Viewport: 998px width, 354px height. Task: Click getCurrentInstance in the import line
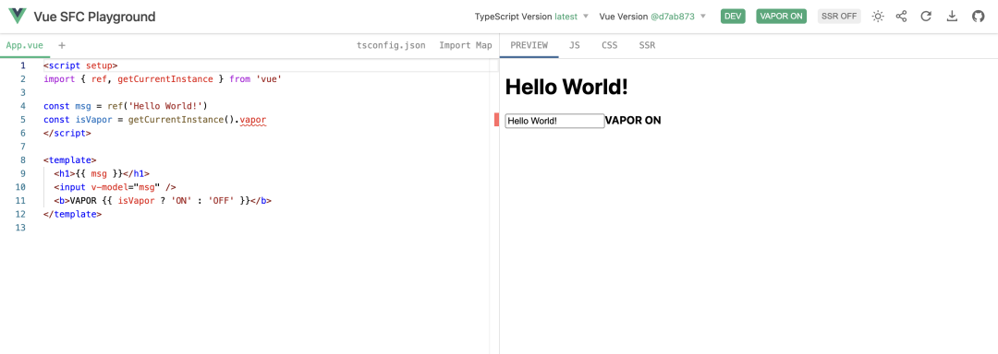click(165, 79)
